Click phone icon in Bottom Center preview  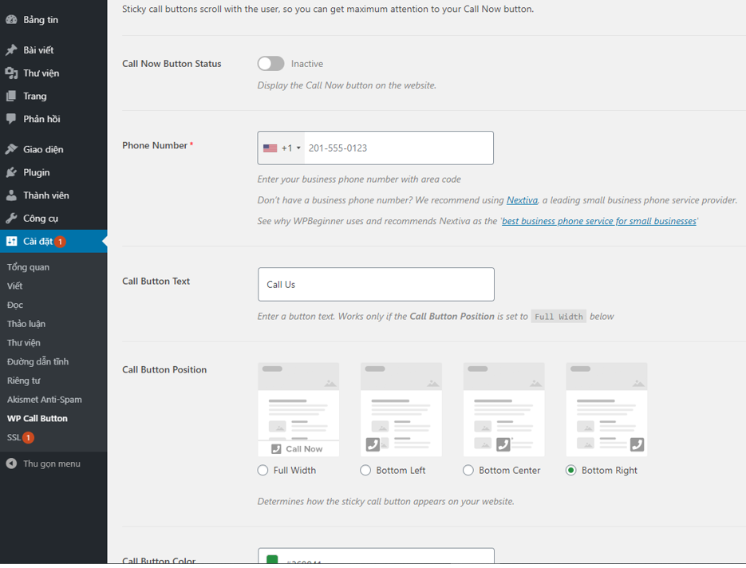point(503,445)
